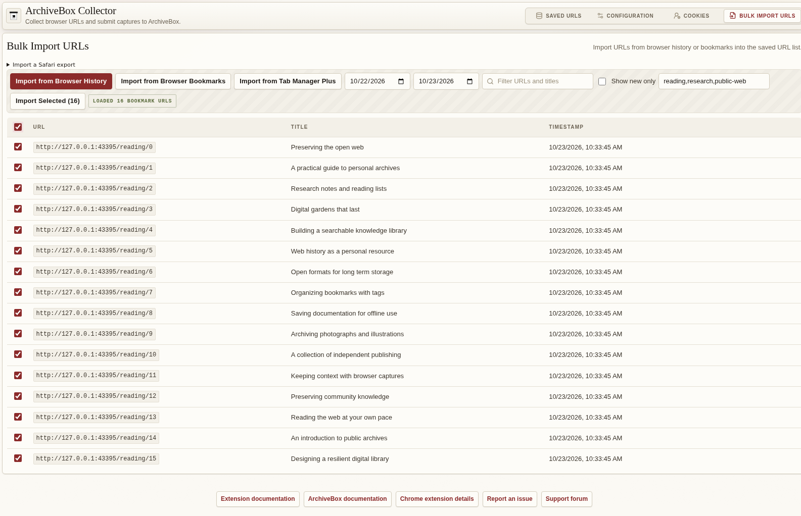
Task: Click the 'Loaded 16 bookmark URLs' status badge
Action: (132, 101)
